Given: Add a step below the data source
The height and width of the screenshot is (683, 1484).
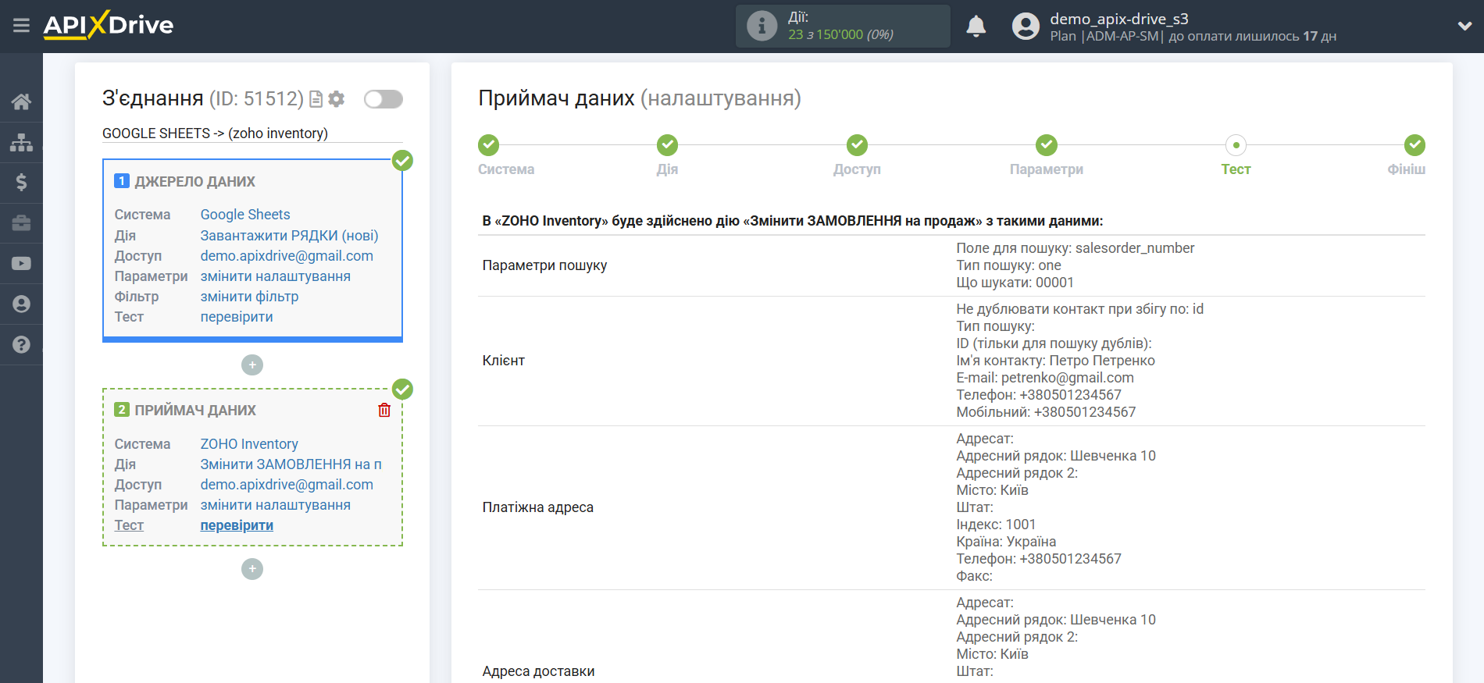Looking at the screenshot, I should coord(252,365).
